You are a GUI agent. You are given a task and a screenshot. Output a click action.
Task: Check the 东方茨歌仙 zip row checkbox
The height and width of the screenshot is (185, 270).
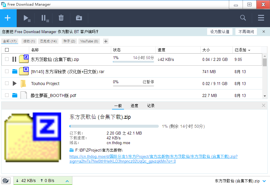pyautogui.click(x=7, y=59)
